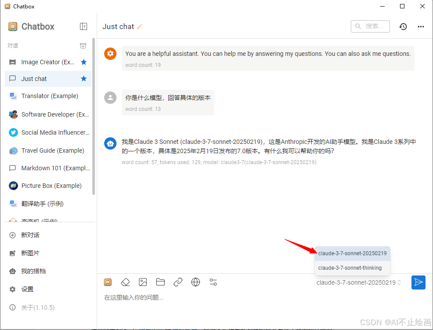Viewport: 433px width, 330px height.
Task: Unstar the Just chat conversation
Action: (84, 78)
